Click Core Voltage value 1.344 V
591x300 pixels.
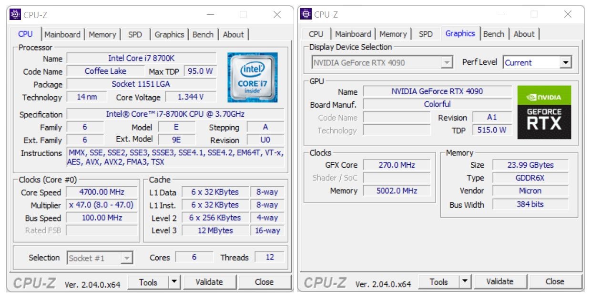191,97
